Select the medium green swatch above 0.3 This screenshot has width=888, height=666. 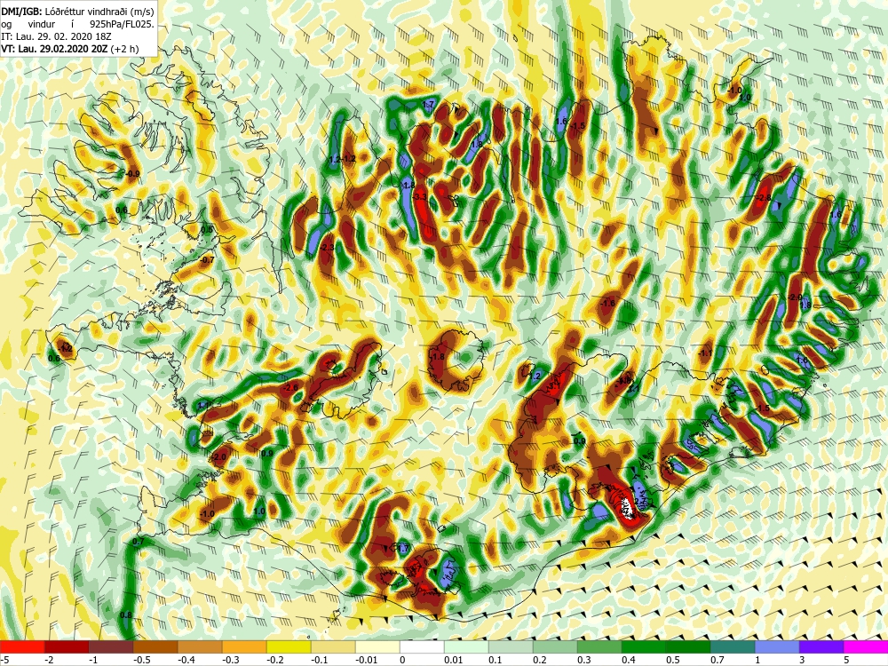tap(599, 646)
